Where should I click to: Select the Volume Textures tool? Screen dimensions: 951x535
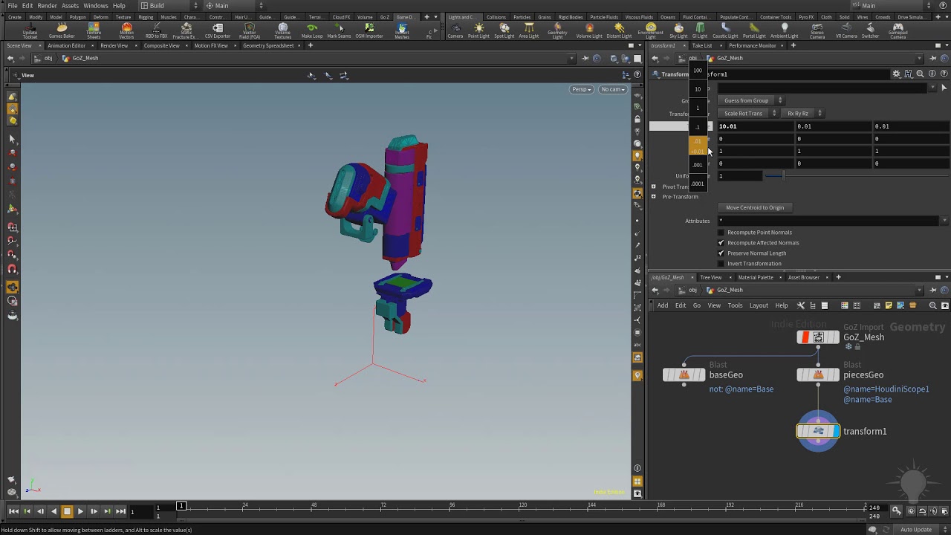[283, 30]
